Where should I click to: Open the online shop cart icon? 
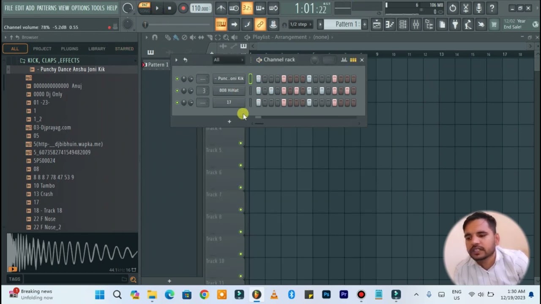[494, 24]
